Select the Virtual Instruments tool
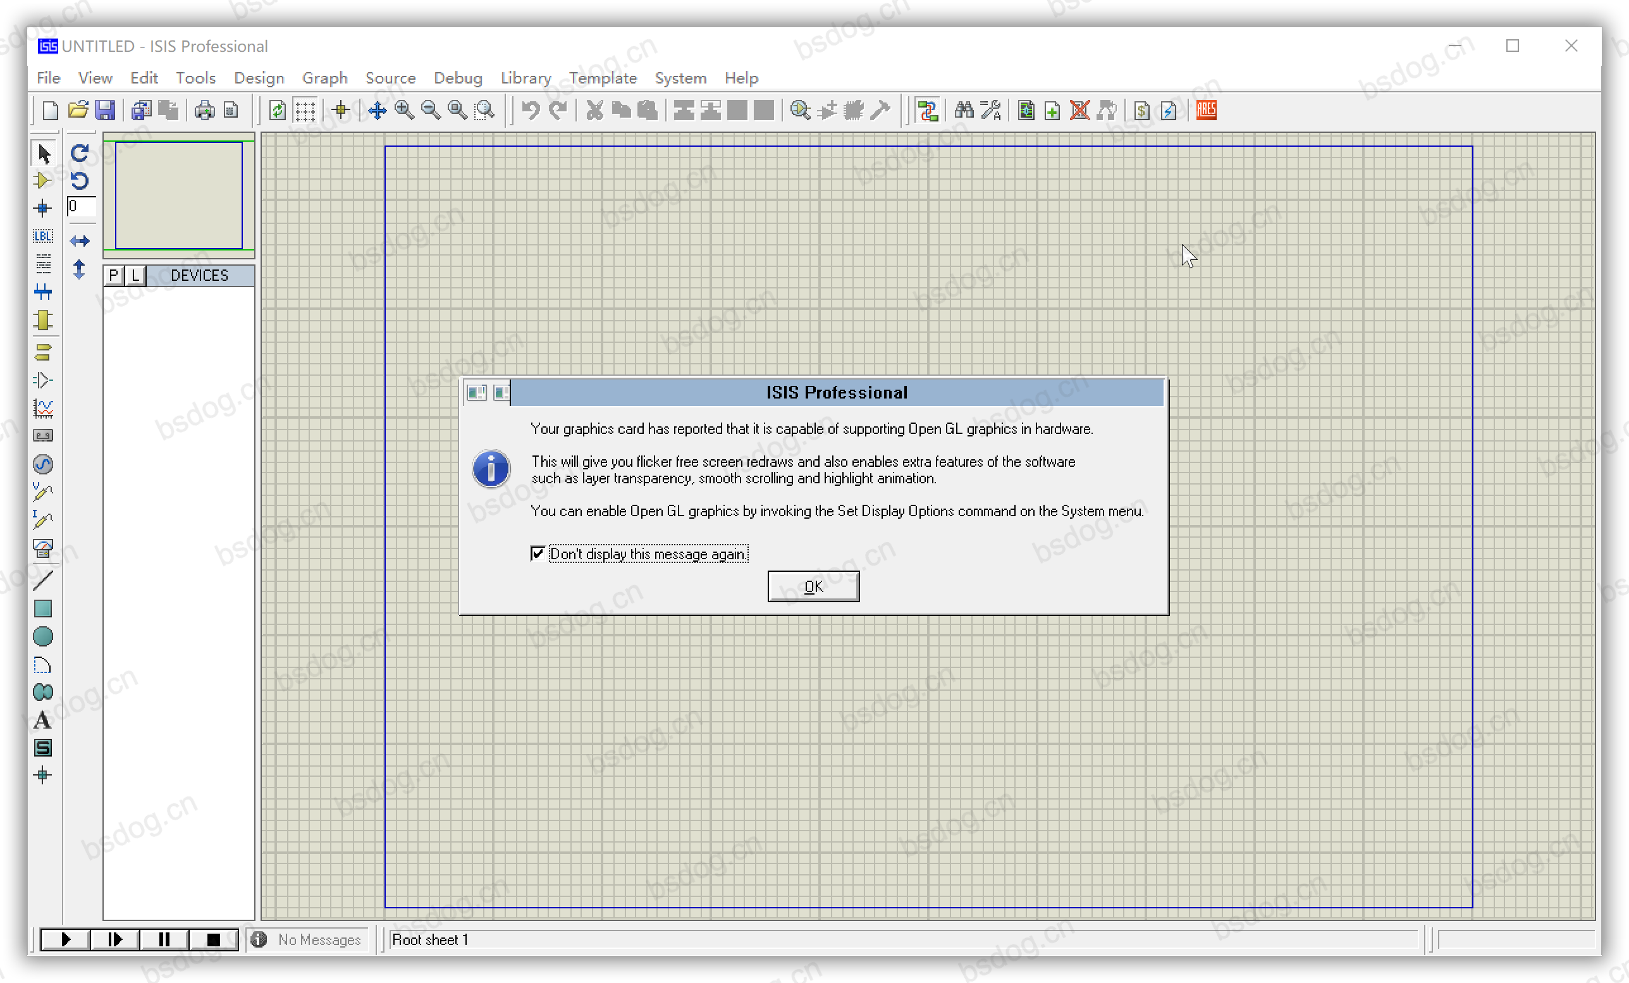The height and width of the screenshot is (983, 1629). tap(43, 548)
